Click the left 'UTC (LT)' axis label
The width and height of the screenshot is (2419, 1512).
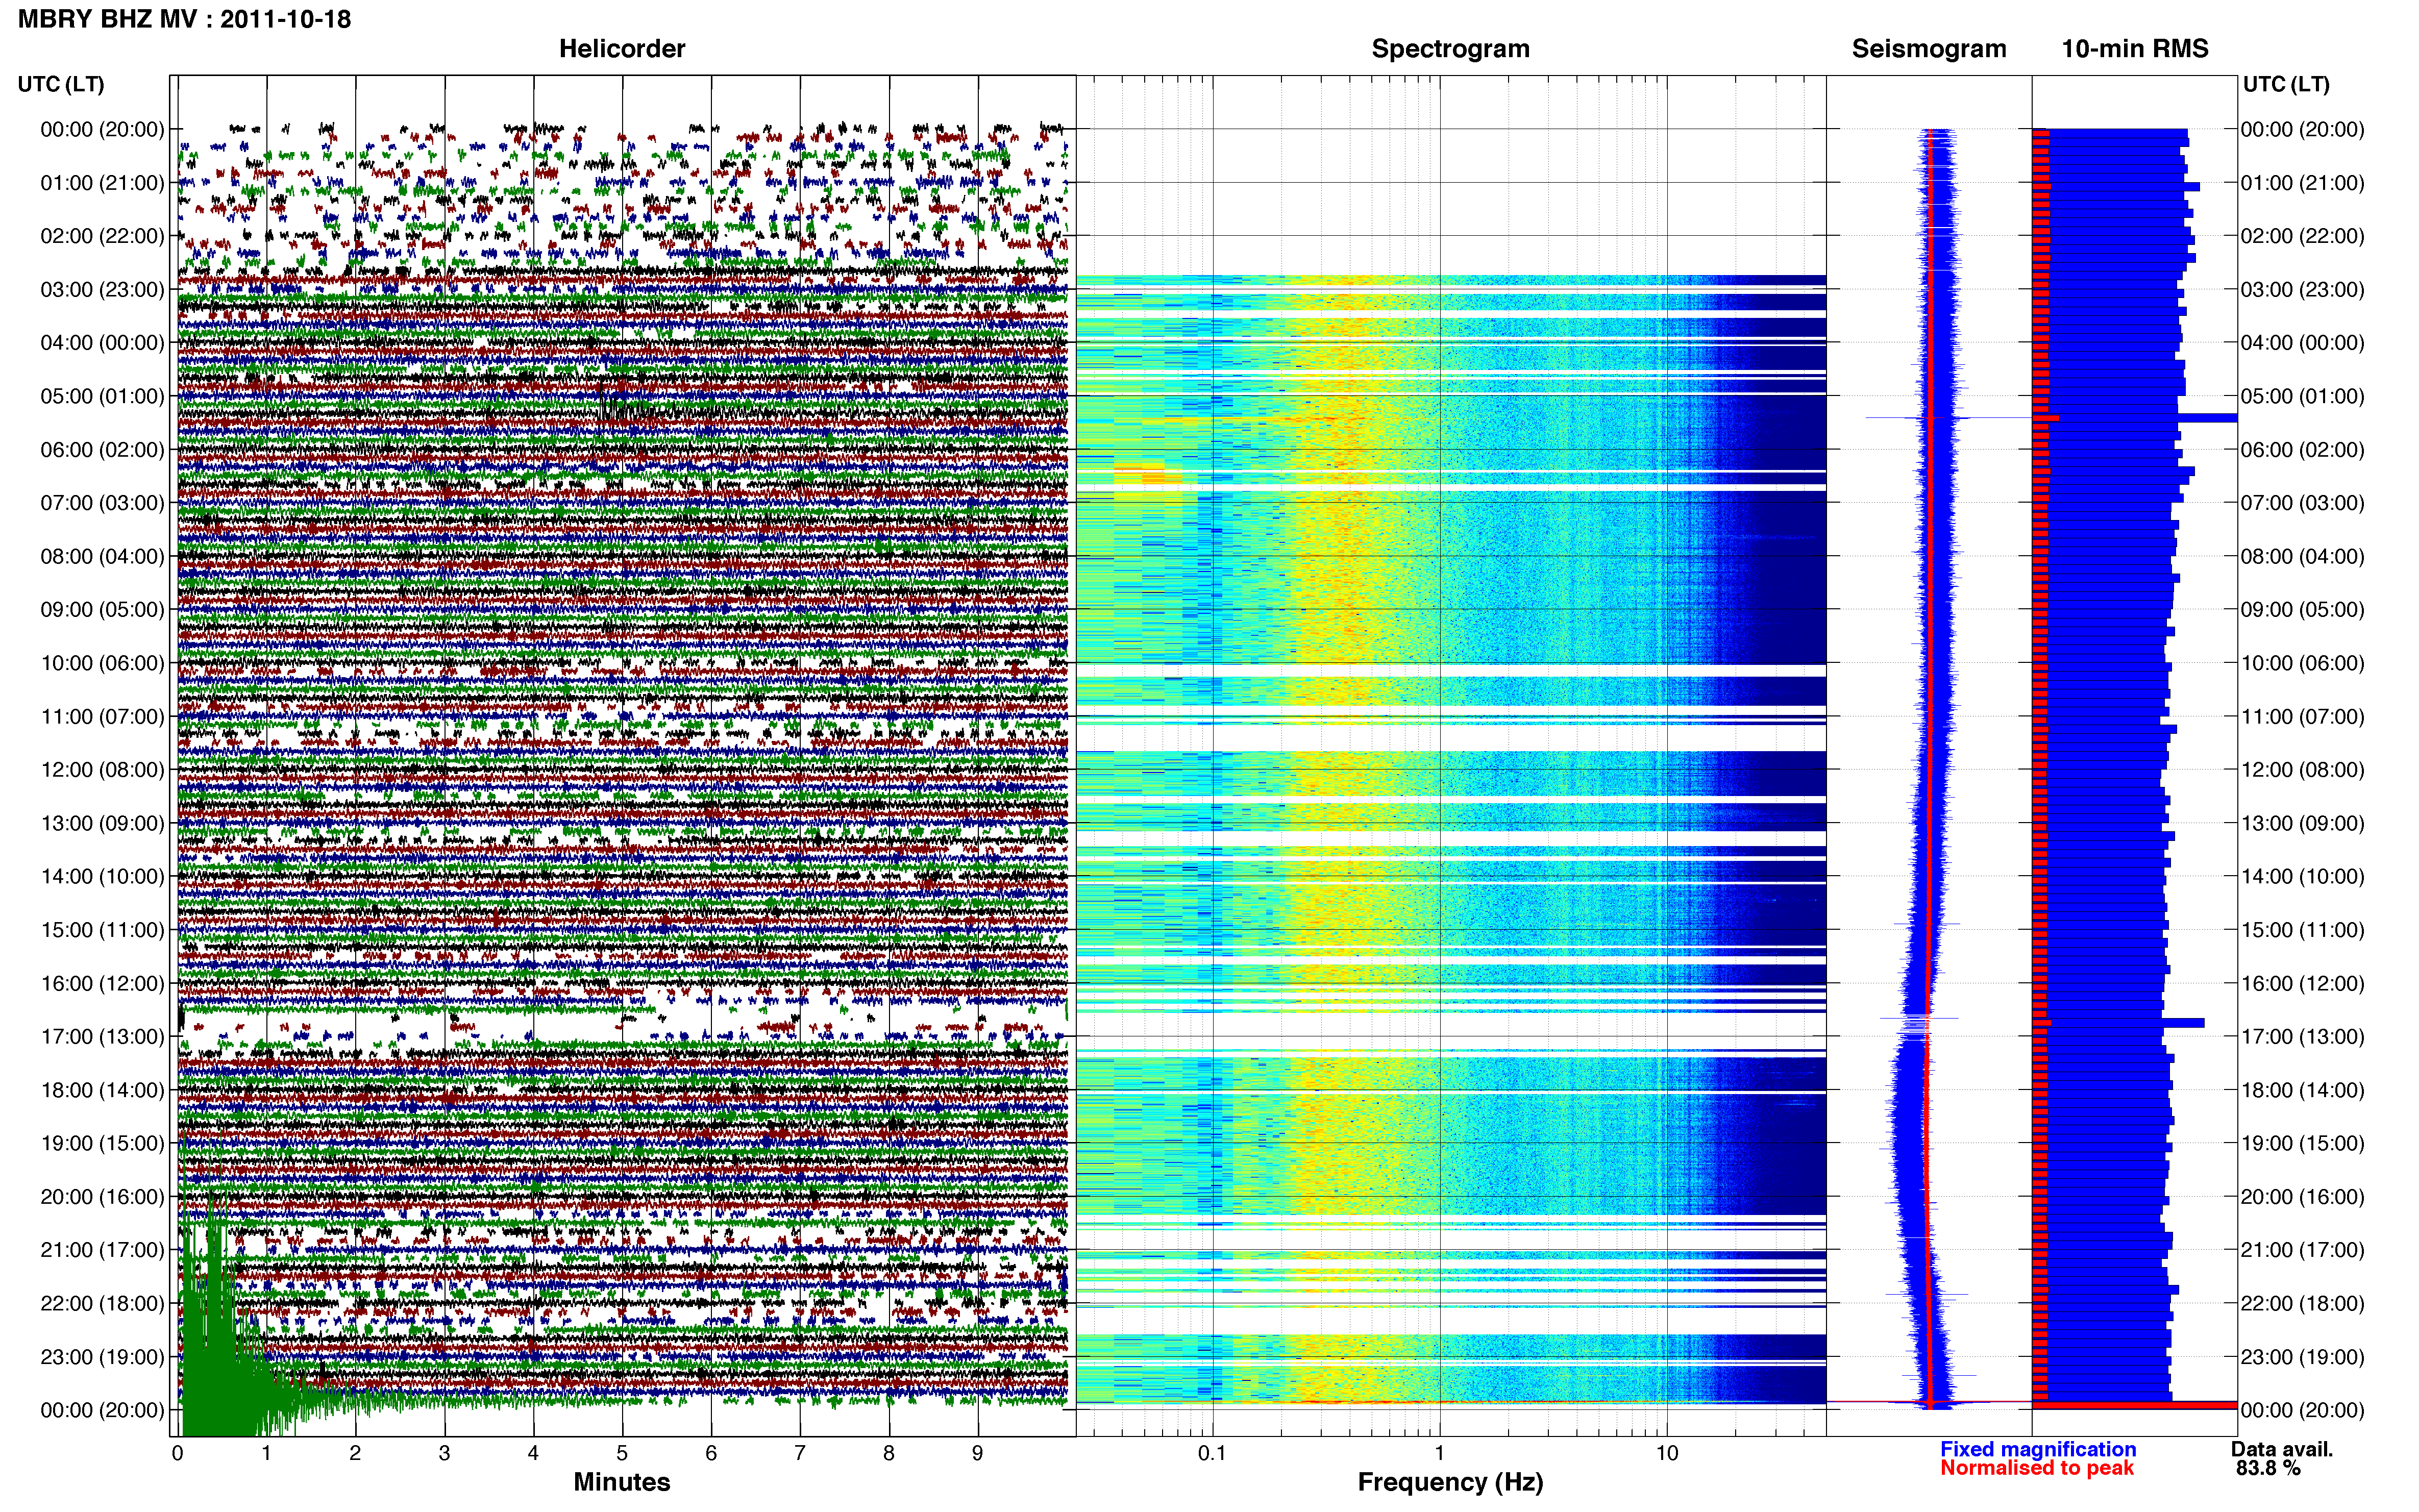[x=61, y=84]
